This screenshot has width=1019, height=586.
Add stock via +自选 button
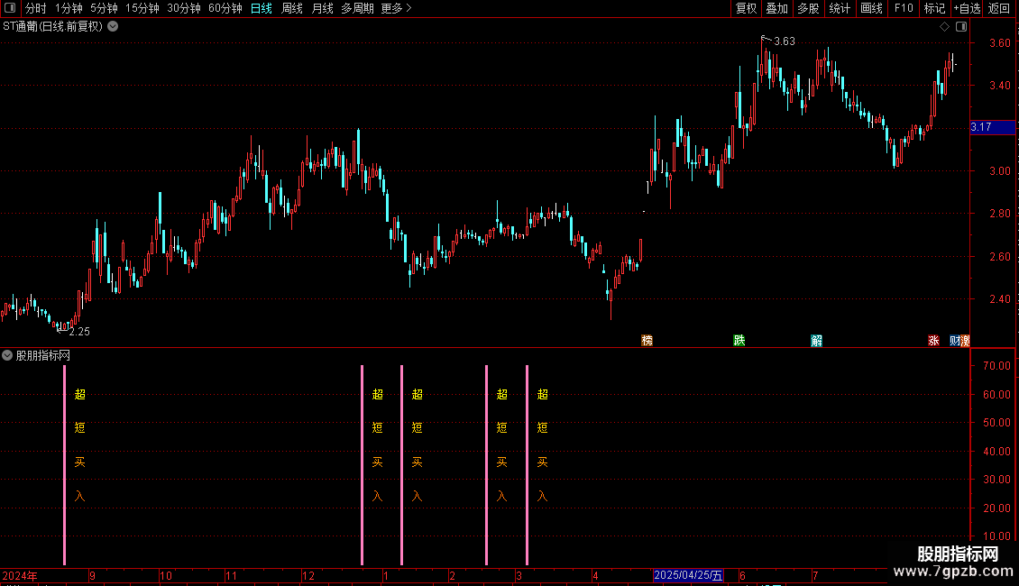(x=967, y=8)
